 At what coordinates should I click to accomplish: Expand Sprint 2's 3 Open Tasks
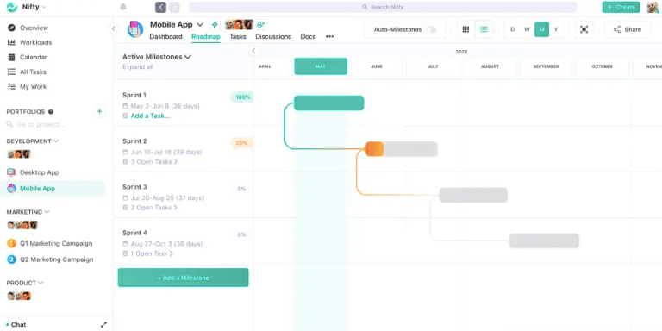coord(153,162)
